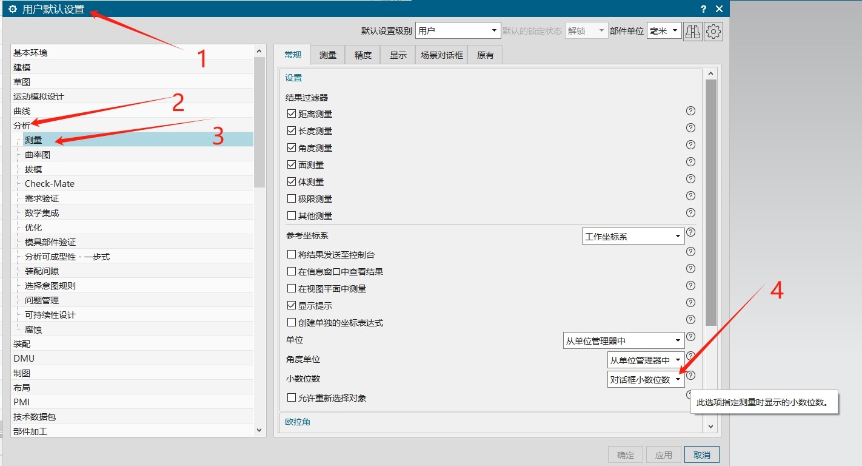Uncheck 面测量 checkbox
The width and height of the screenshot is (862, 466).
point(292,164)
